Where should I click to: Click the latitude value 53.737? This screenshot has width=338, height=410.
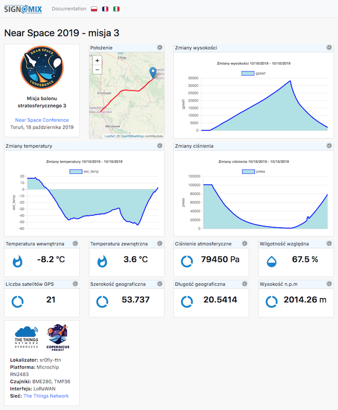pos(136,300)
